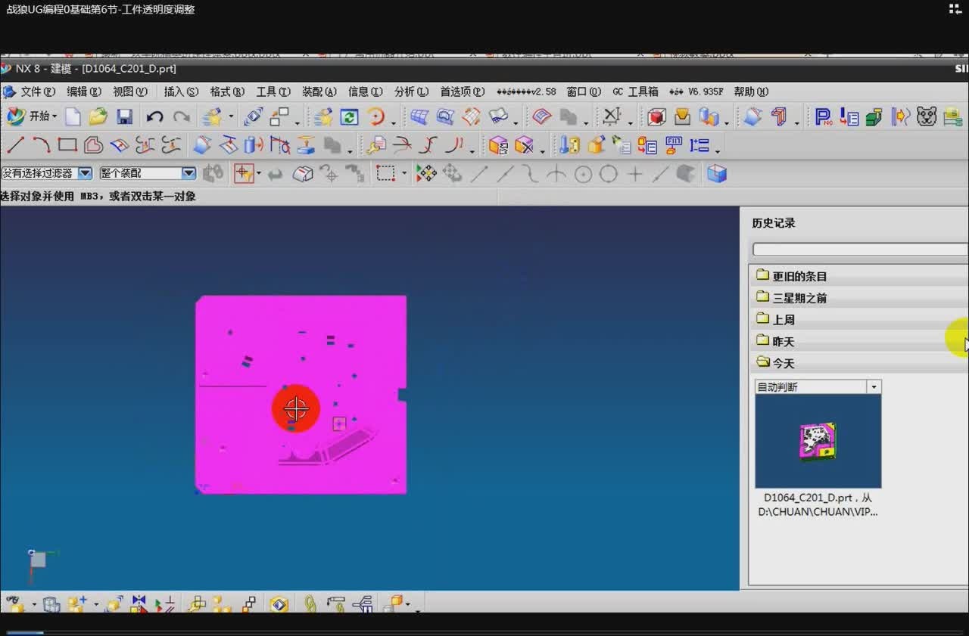Open the 帮助(H) menu
The width and height of the screenshot is (969, 636).
point(751,92)
